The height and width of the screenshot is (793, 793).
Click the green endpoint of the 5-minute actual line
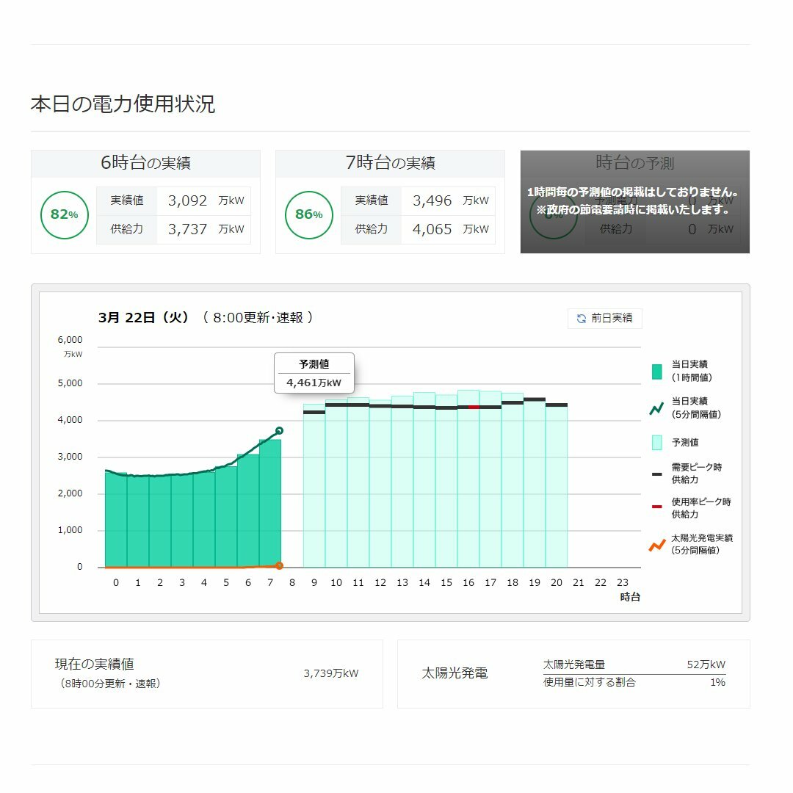(279, 430)
